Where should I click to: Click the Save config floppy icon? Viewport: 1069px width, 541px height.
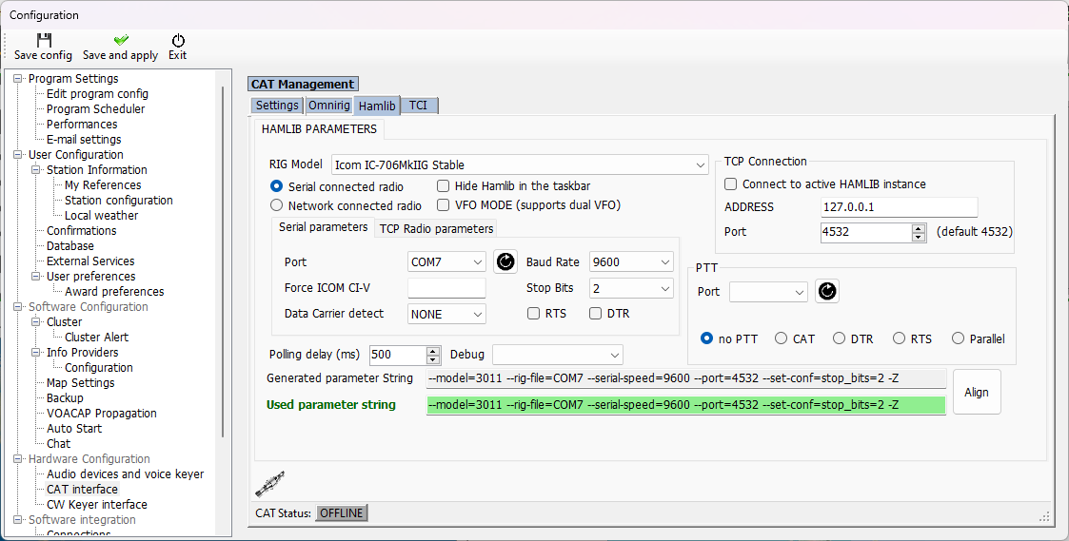point(44,40)
